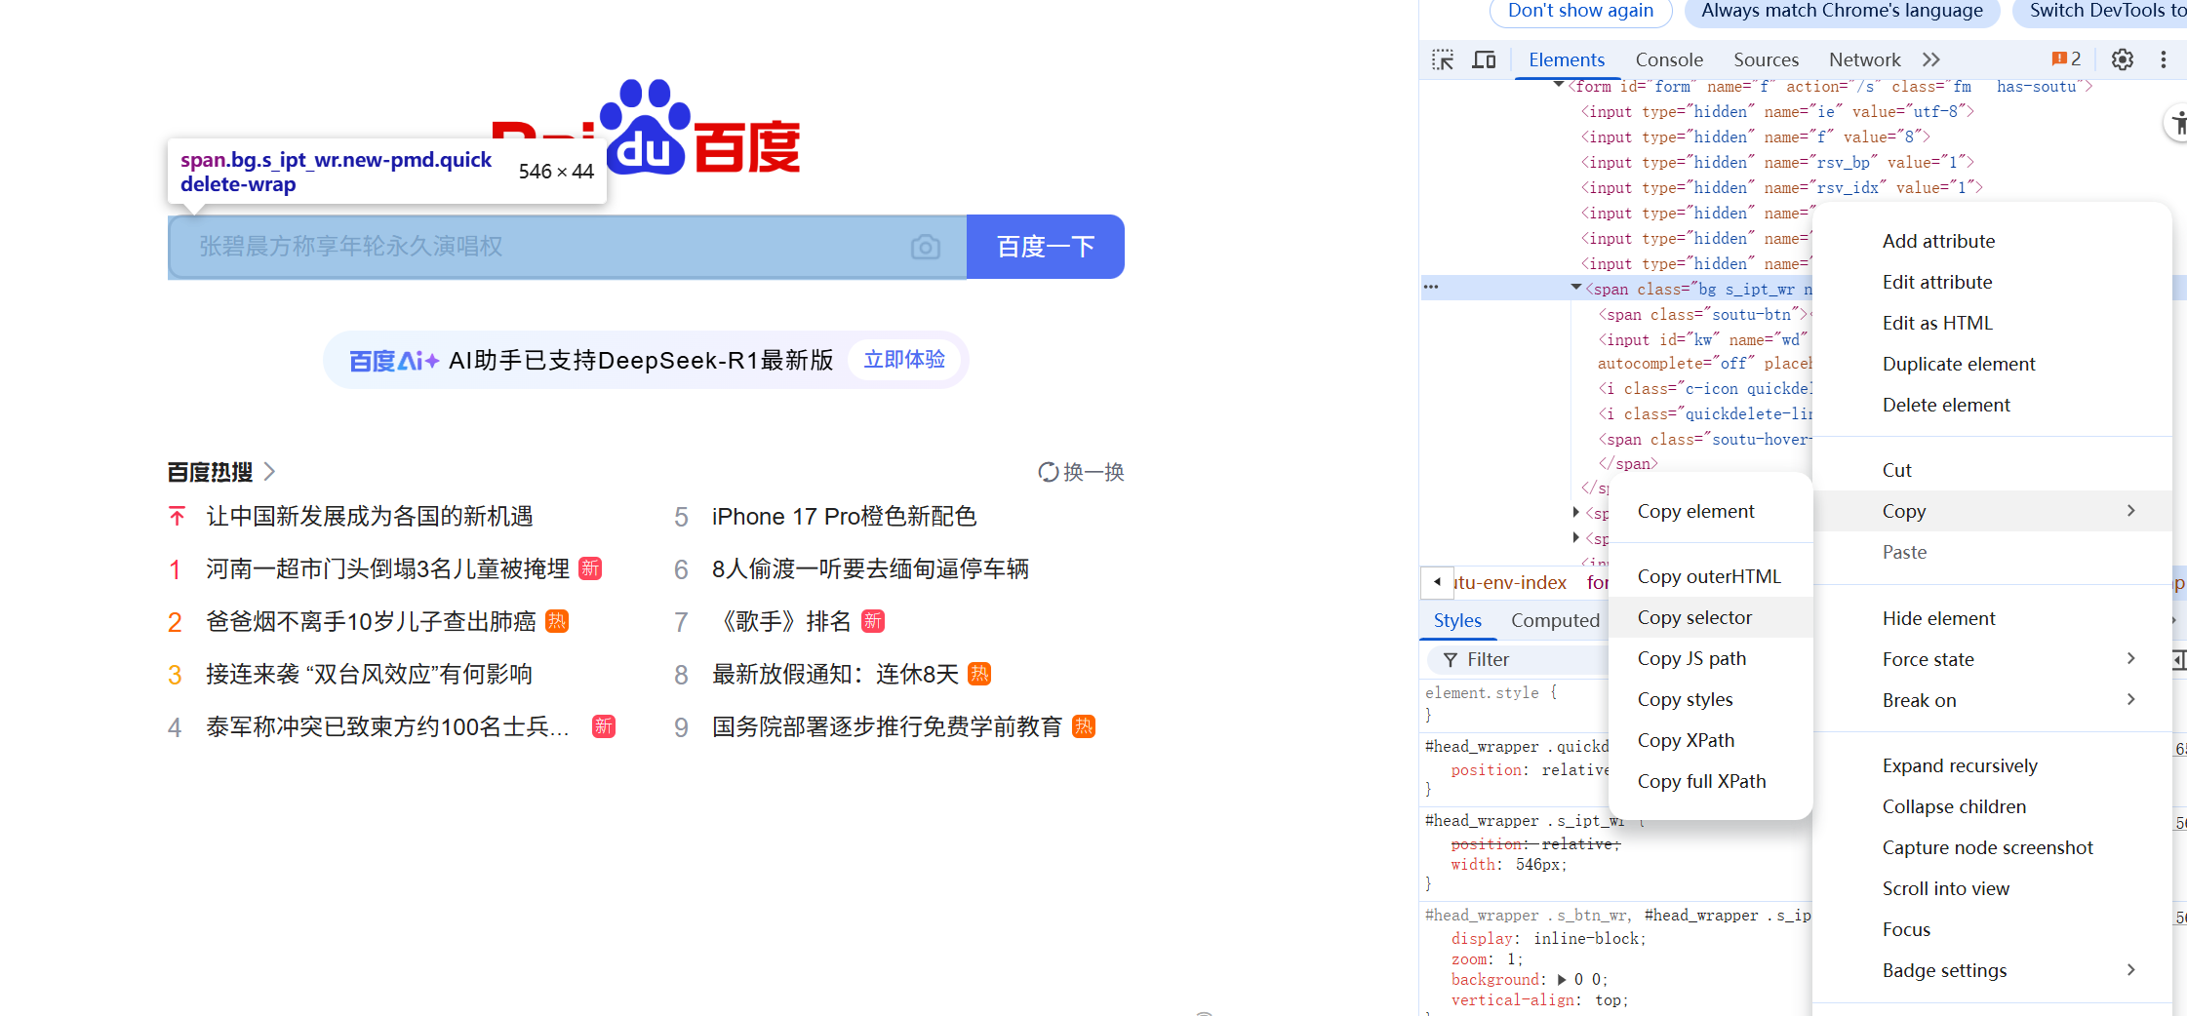Click Don't show again button
This screenshot has height=1016, width=2187.
pyautogui.click(x=1581, y=11)
